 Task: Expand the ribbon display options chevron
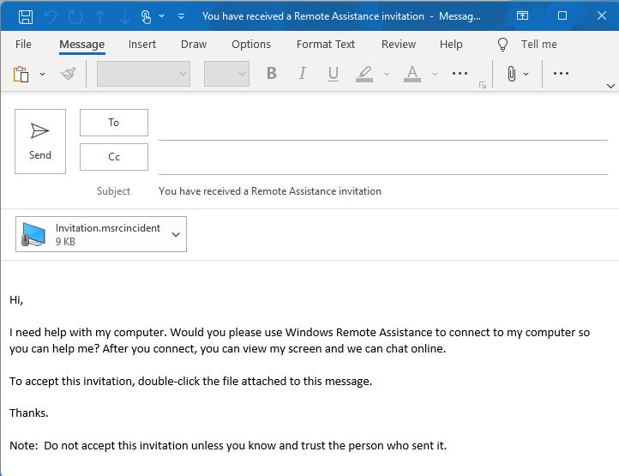[610, 86]
